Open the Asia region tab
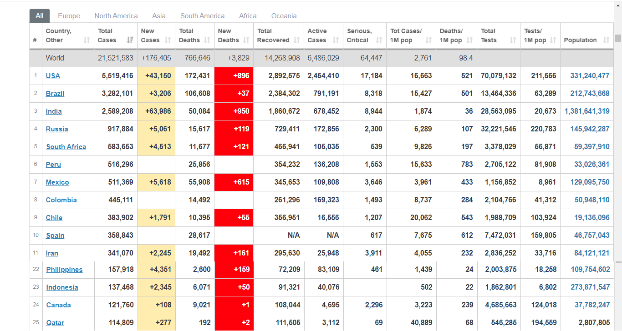This screenshot has width=622, height=331. pyautogui.click(x=159, y=16)
